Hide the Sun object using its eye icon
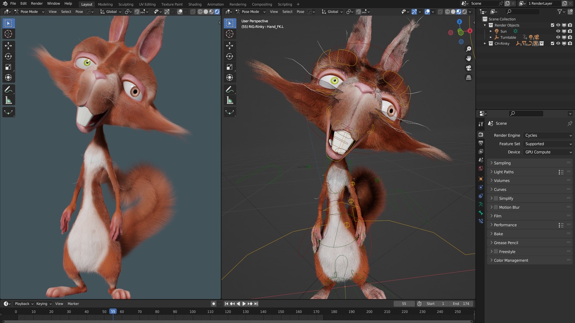575x323 pixels. (558, 31)
